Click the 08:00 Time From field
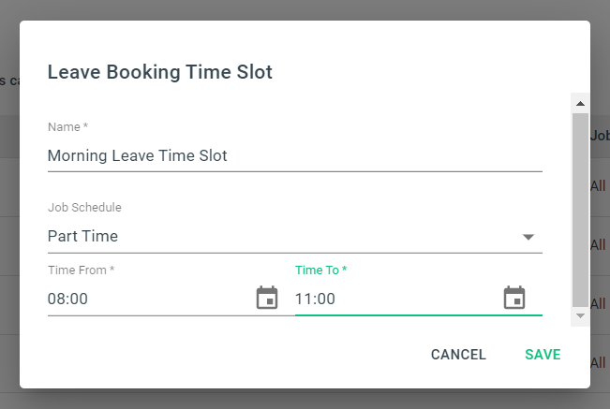The image size is (610, 409). 151,299
